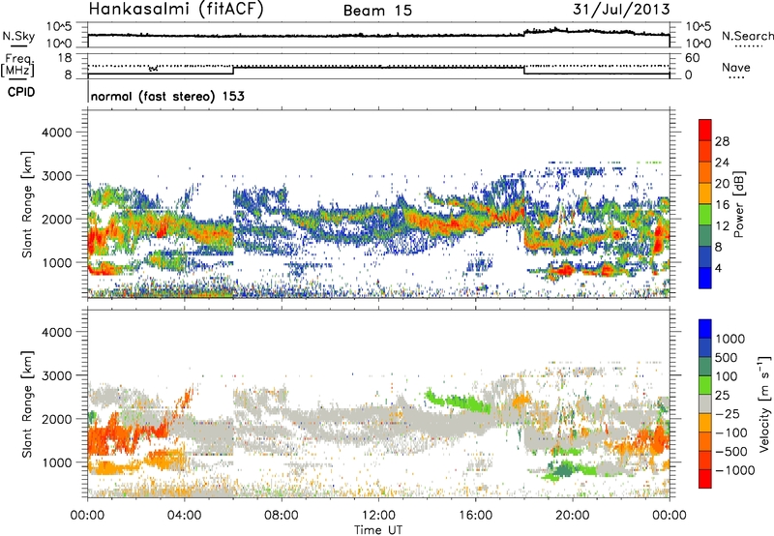Click the 20 dB colorbar value
The height and width of the screenshot is (536, 774).
(x=722, y=184)
